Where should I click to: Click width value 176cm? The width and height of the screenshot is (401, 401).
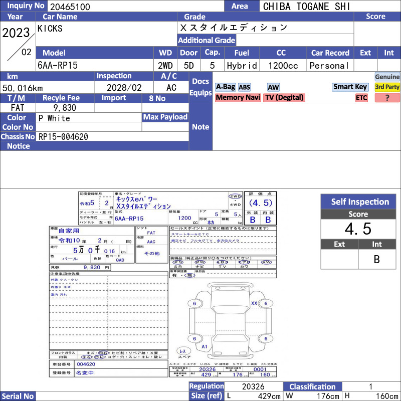pos(328,396)
